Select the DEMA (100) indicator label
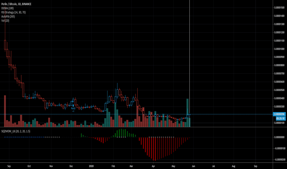Viewport: 287px width, 169px height. coord(7,8)
